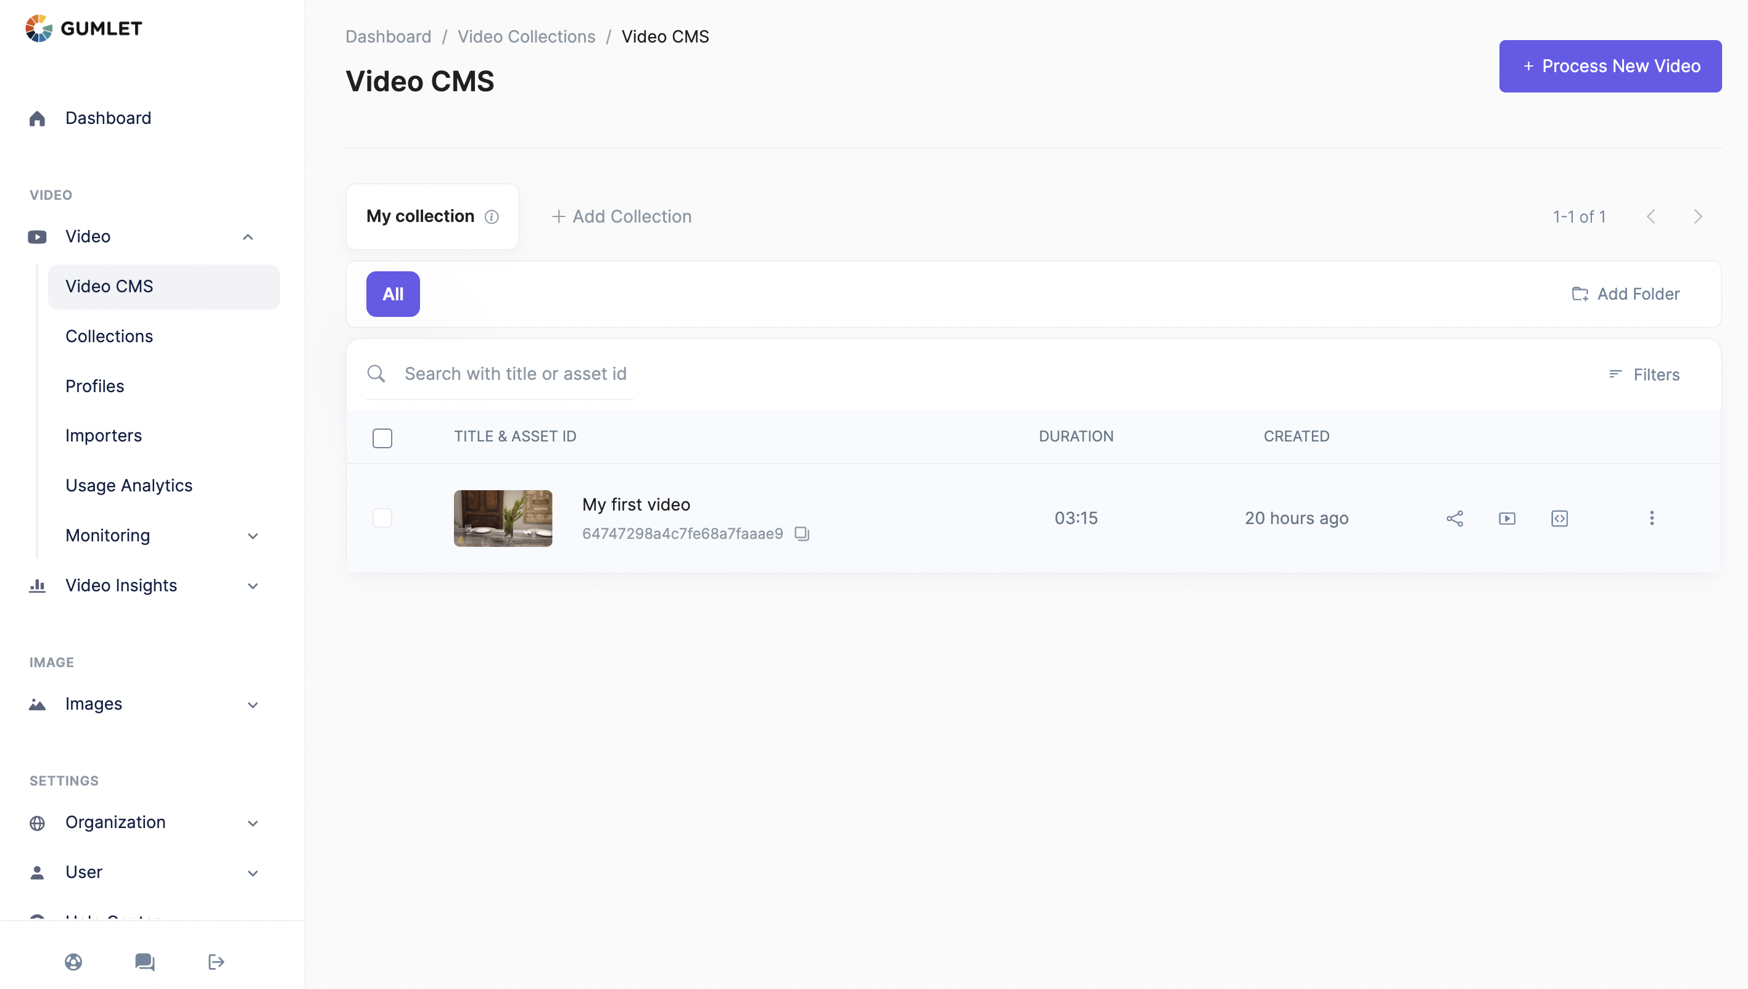
Task: Copy the asset ID with copy icon
Action: pos(802,533)
